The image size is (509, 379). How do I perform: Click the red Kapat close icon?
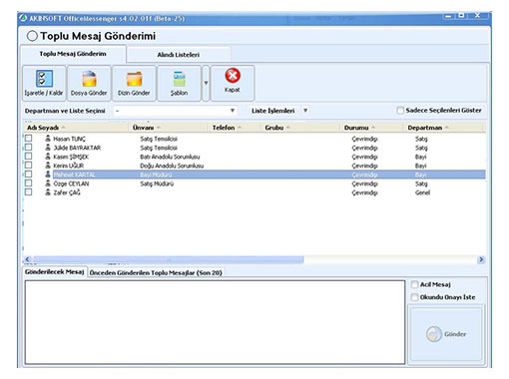coord(233,76)
